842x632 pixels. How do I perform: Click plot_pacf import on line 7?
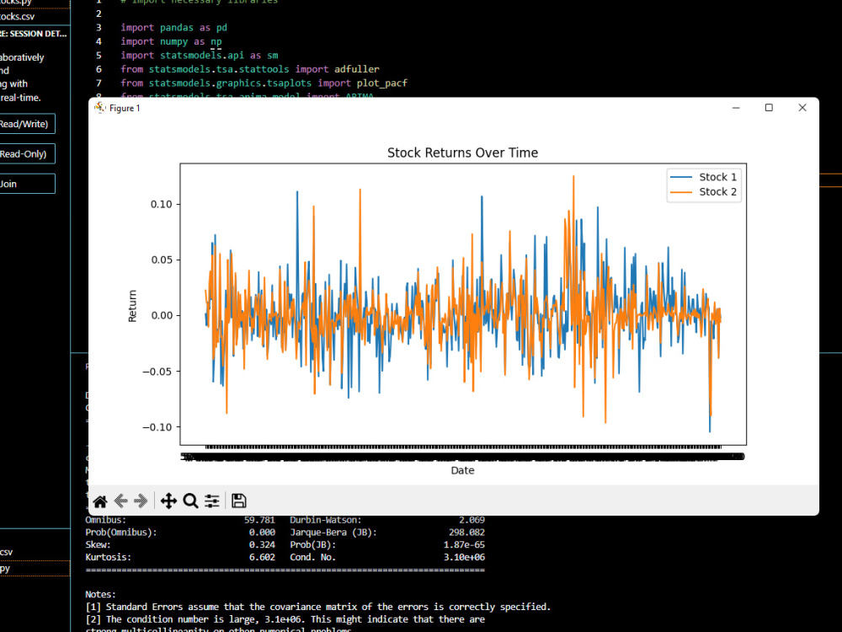click(381, 83)
